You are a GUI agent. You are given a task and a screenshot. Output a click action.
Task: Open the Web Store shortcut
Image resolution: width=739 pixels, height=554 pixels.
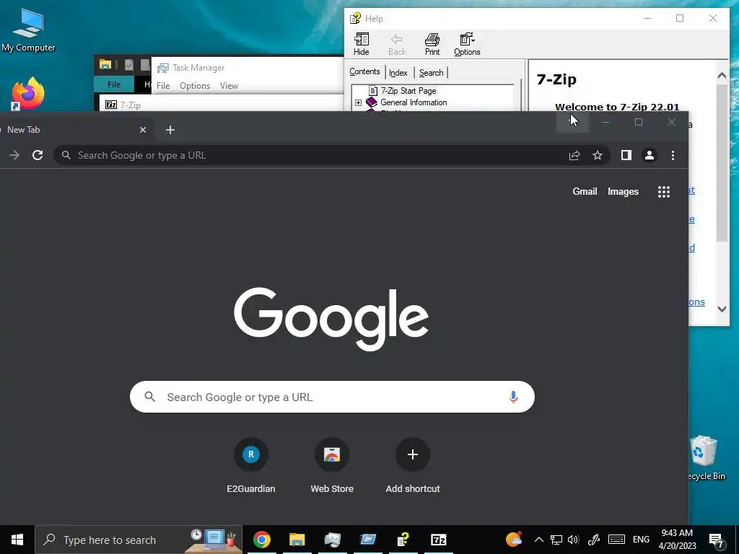point(332,465)
